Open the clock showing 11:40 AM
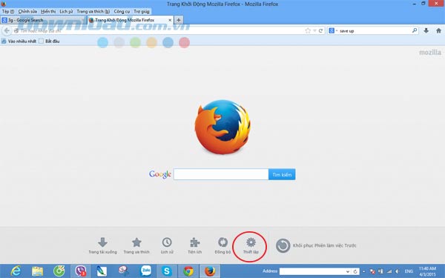 428,271
